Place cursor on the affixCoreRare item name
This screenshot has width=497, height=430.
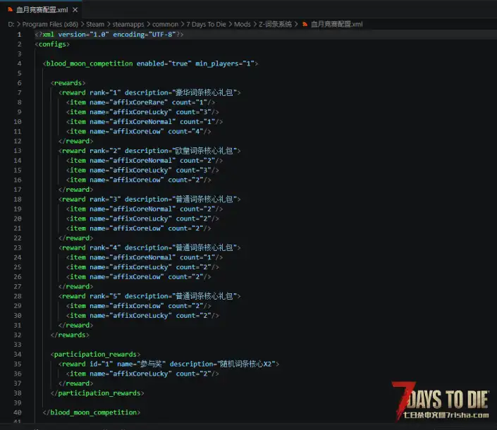138,102
